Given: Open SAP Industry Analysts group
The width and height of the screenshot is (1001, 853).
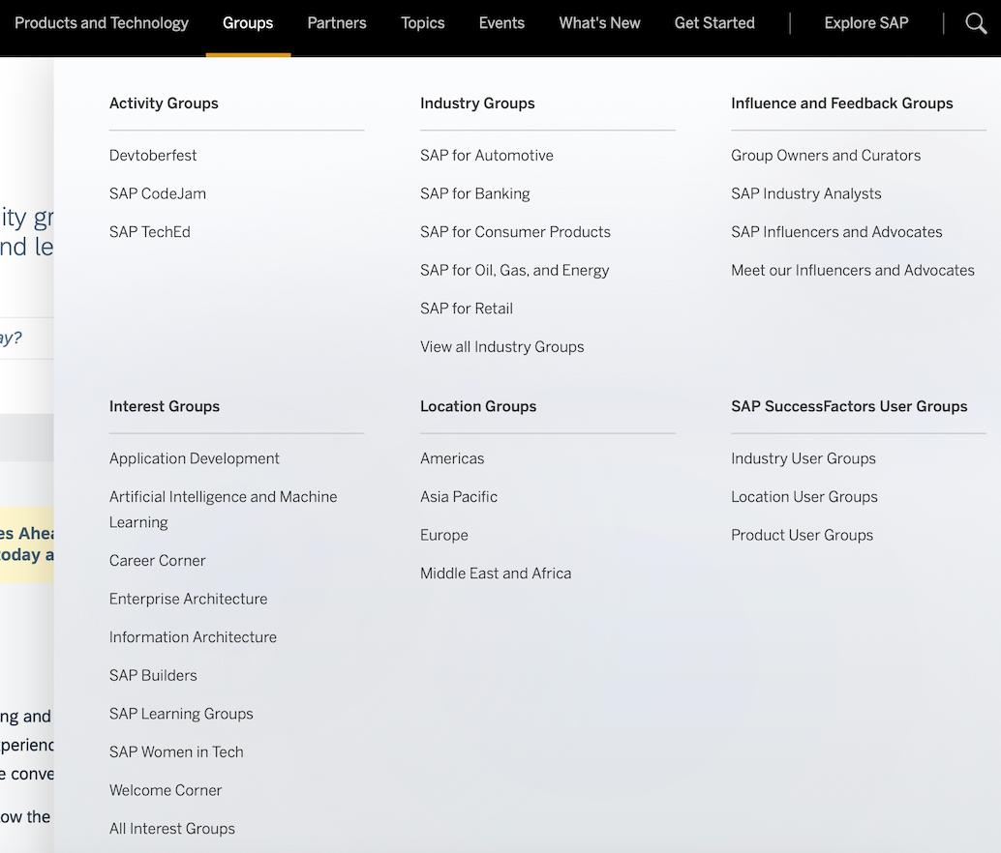Looking at the screenshot, I should pyautogui.click(x=806, y=193).
